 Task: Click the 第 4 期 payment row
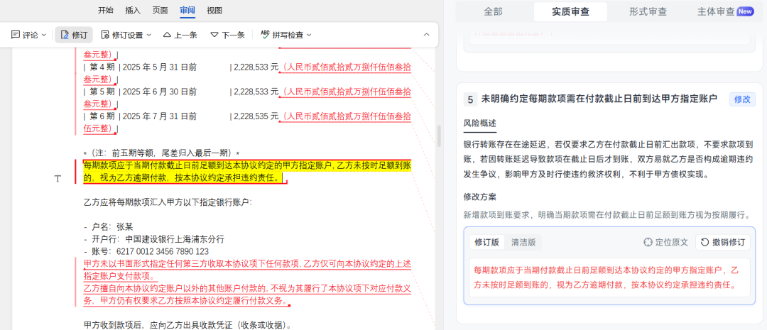coord(247,73)
